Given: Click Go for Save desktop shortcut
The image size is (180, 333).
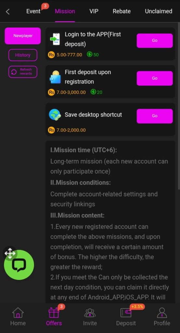Looking at the screenshot, I should 155,116.
